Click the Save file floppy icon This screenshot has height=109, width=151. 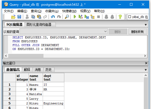(19, 17)
